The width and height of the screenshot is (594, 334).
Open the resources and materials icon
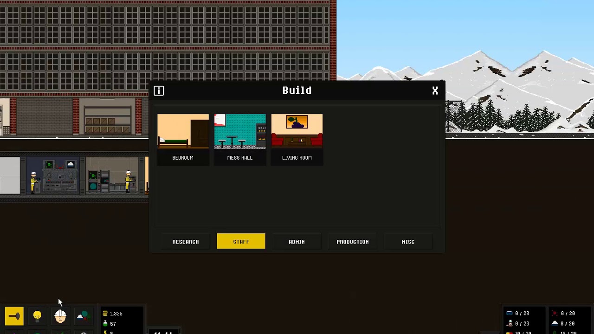83,316
